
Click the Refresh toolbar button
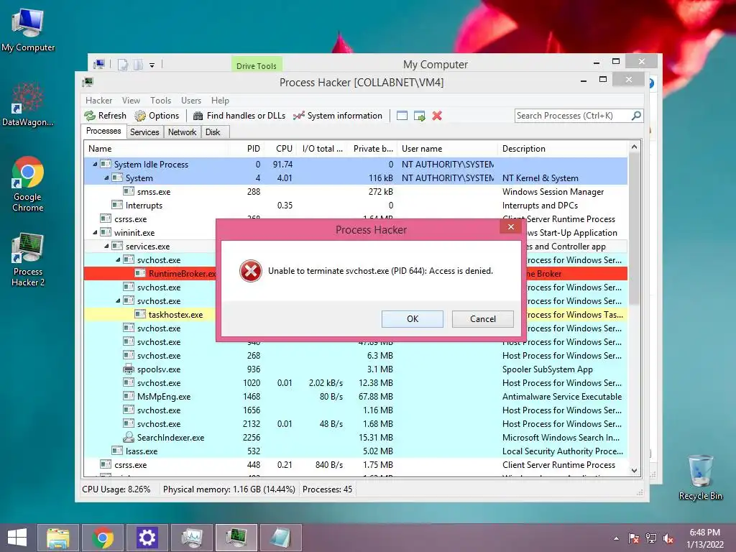click(x=105, y=116)
